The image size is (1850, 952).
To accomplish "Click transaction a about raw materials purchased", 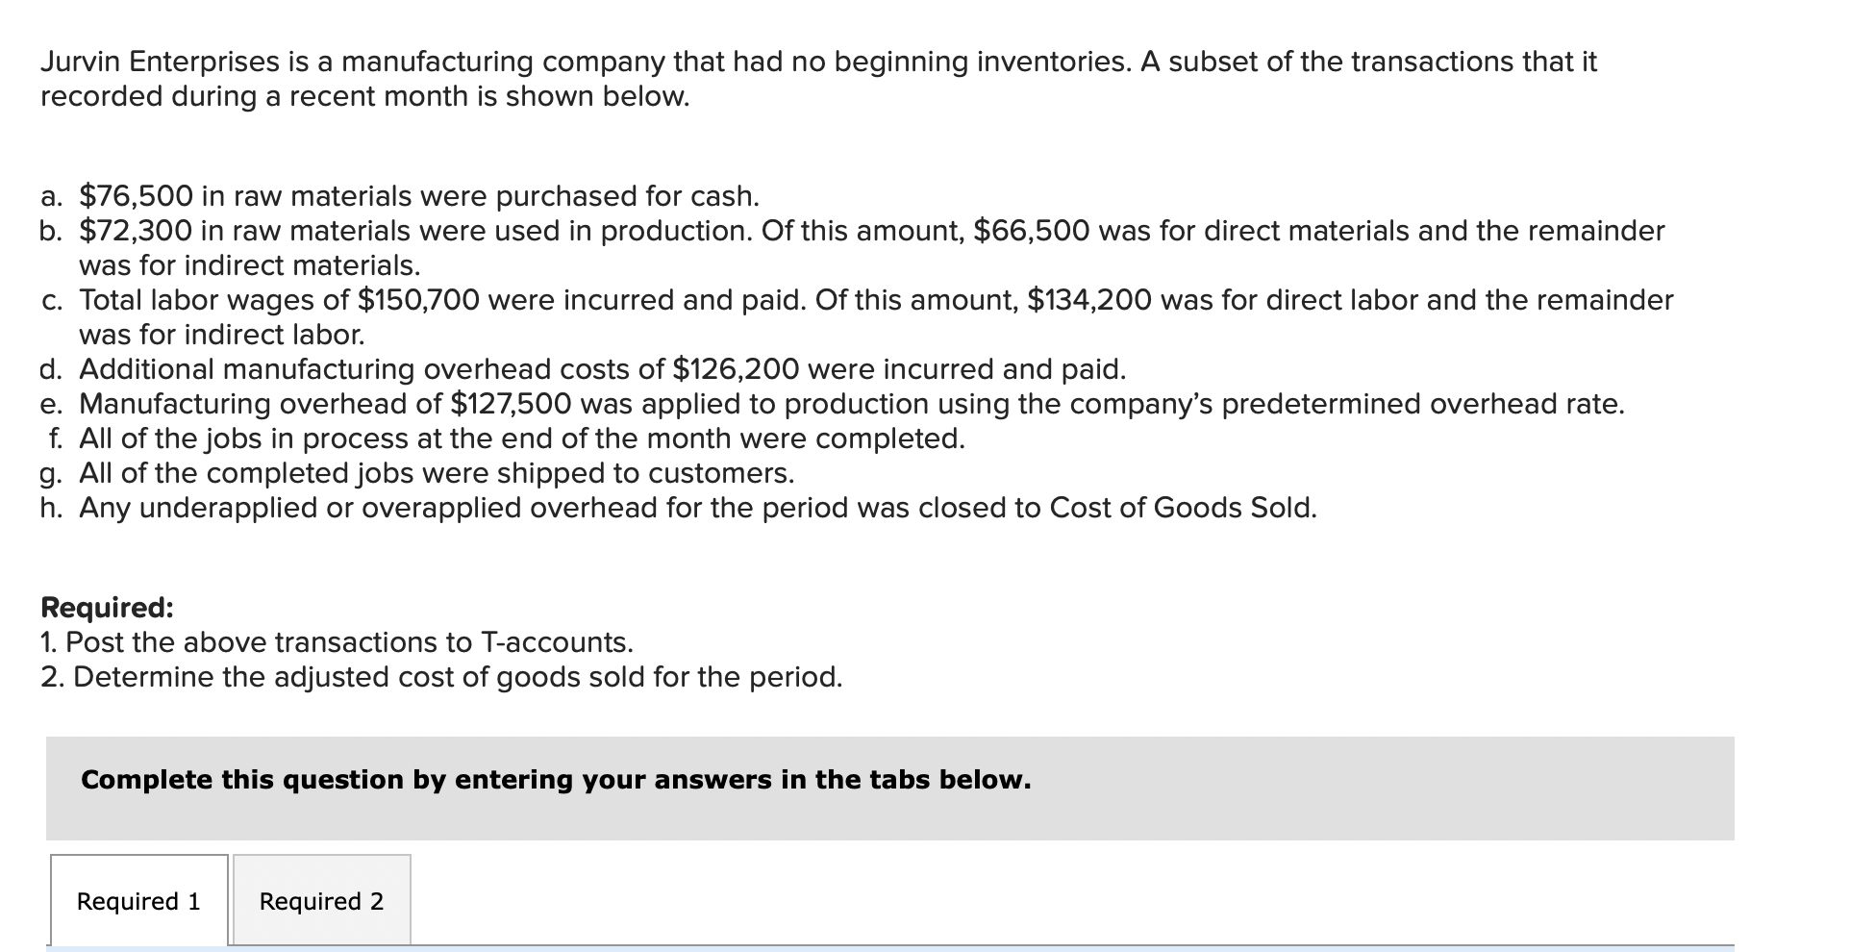I will (x=400, y=196).
